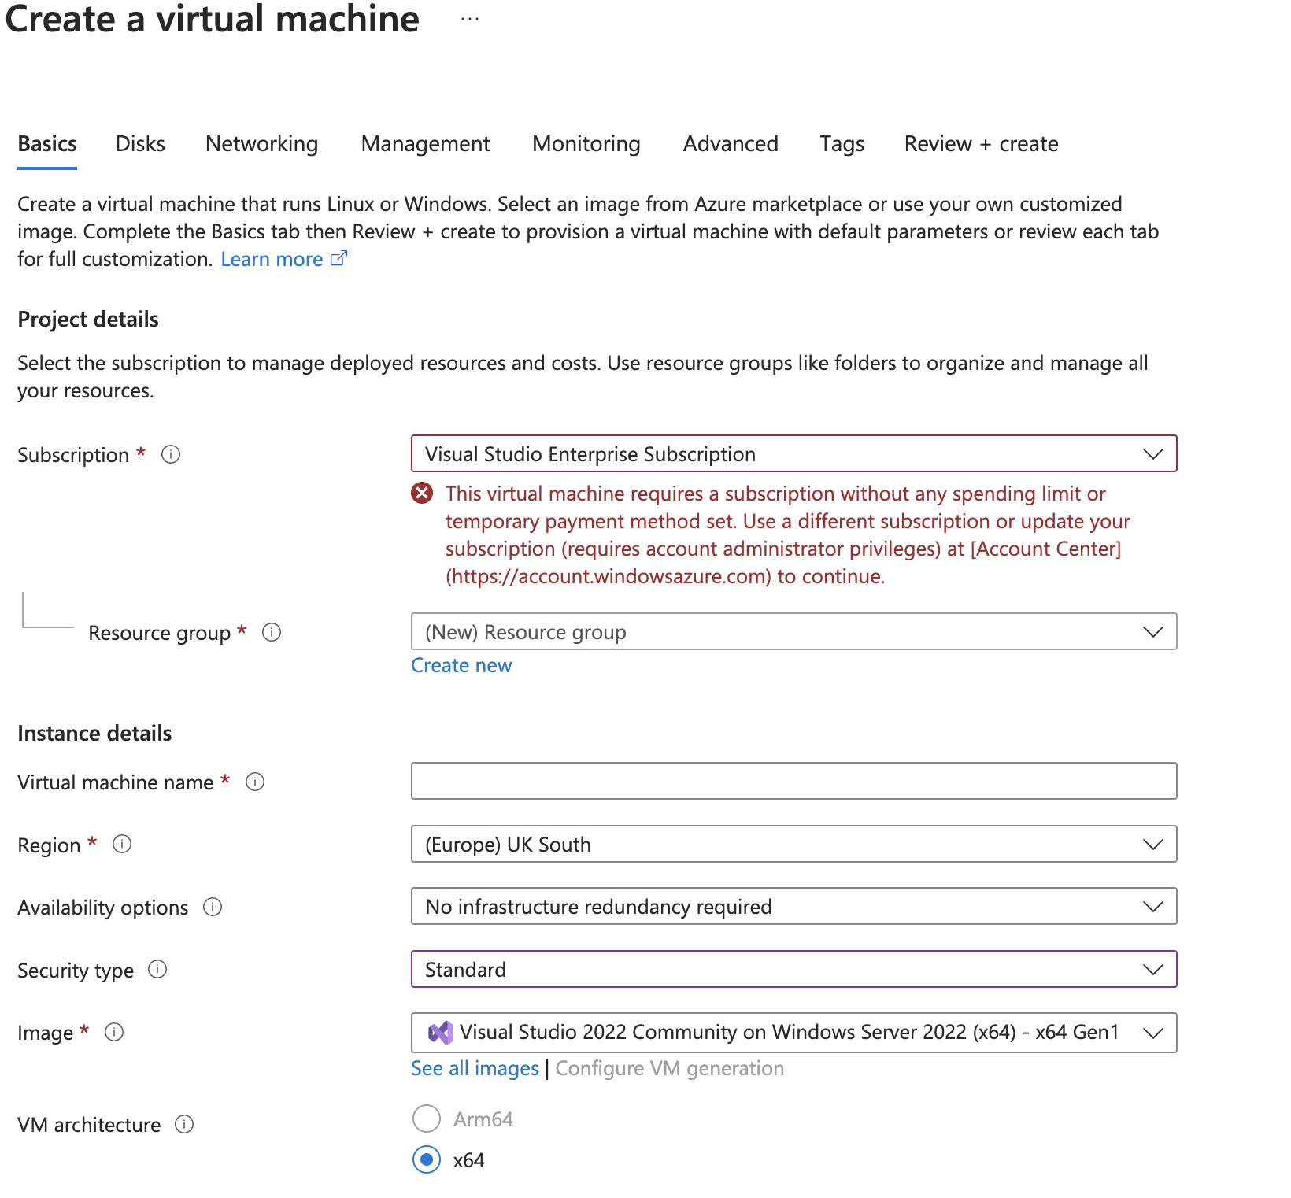This screenshot has width=1291, height=1198.
Task: Open the Security type dropdown
Action: tap(793, 969)
